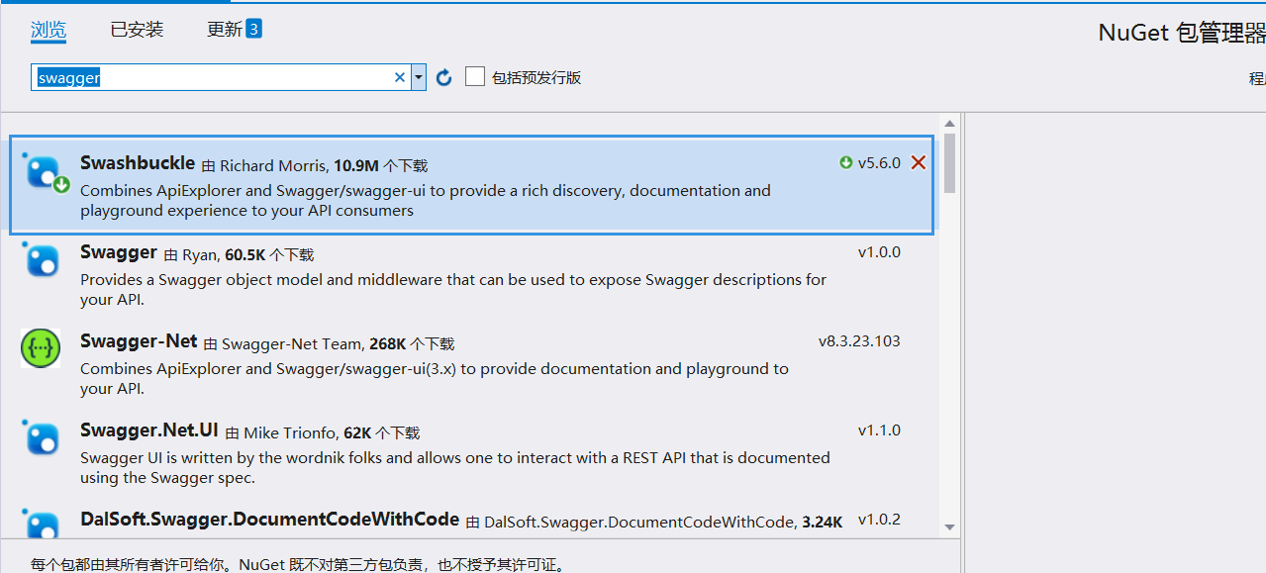1266x573 pixels.
Task: Select the Swagger.Net.UI package title
Action: coord(149,430)
